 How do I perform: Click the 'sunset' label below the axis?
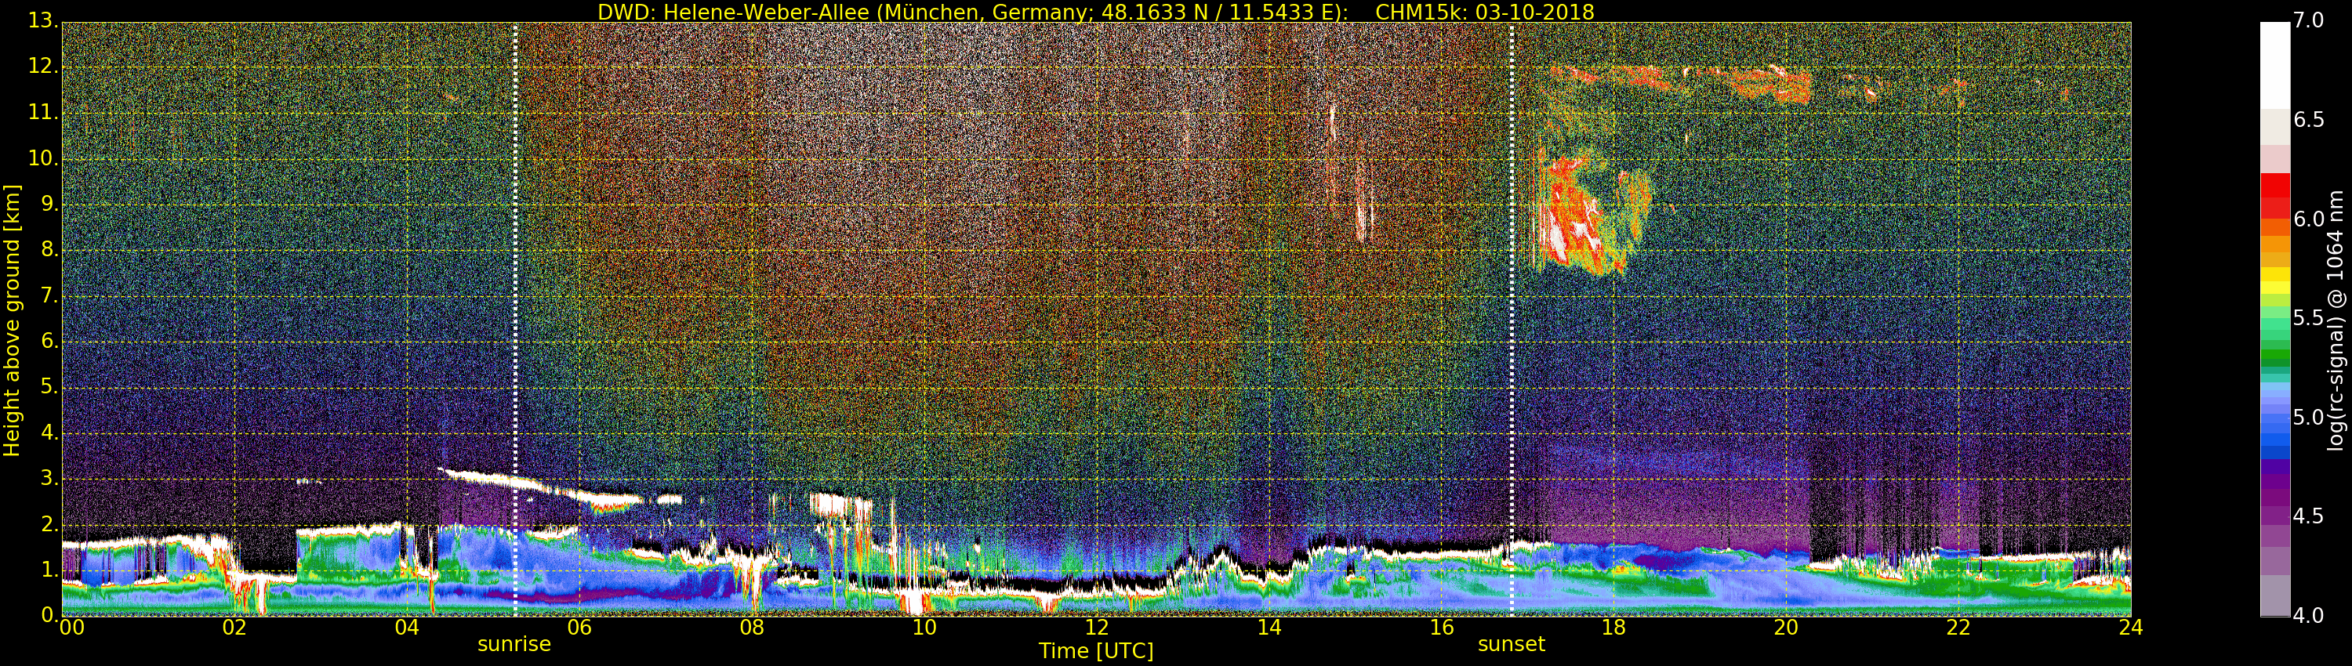[x=1511, y=644]
